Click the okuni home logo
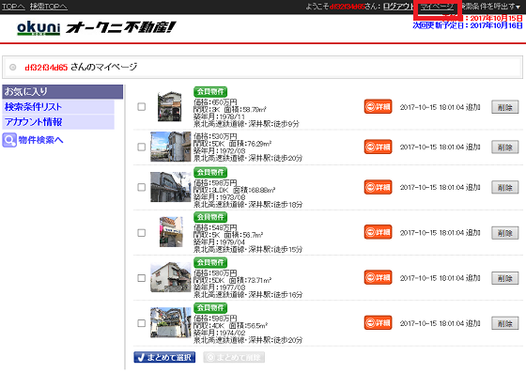Image resolution: width=526 pixels, height=373 pixels. [39, 28]
